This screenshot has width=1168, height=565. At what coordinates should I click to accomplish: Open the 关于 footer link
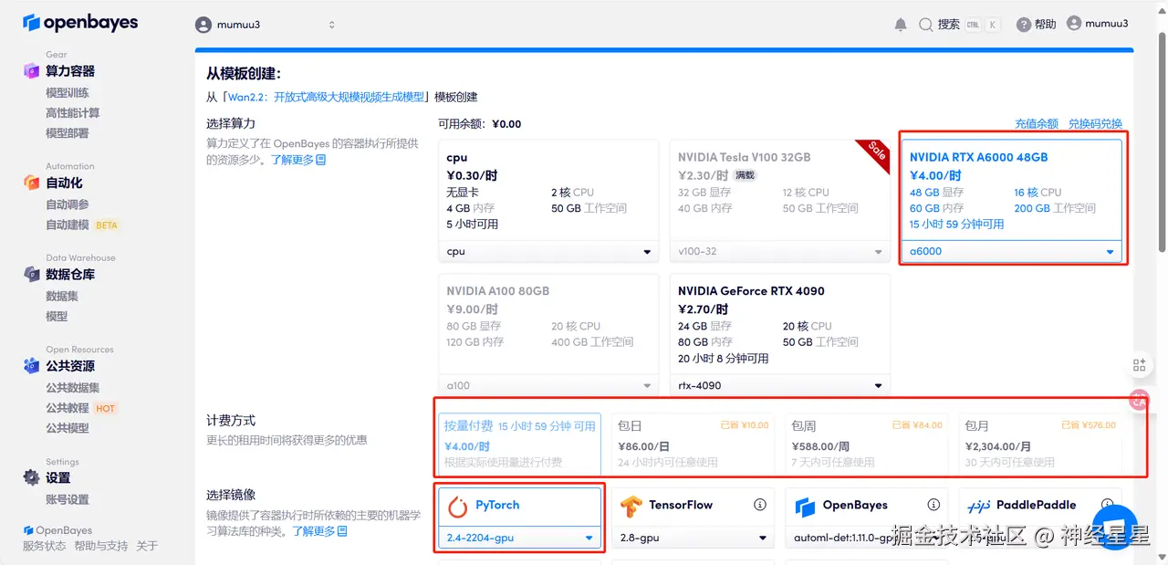click(147, 546)
